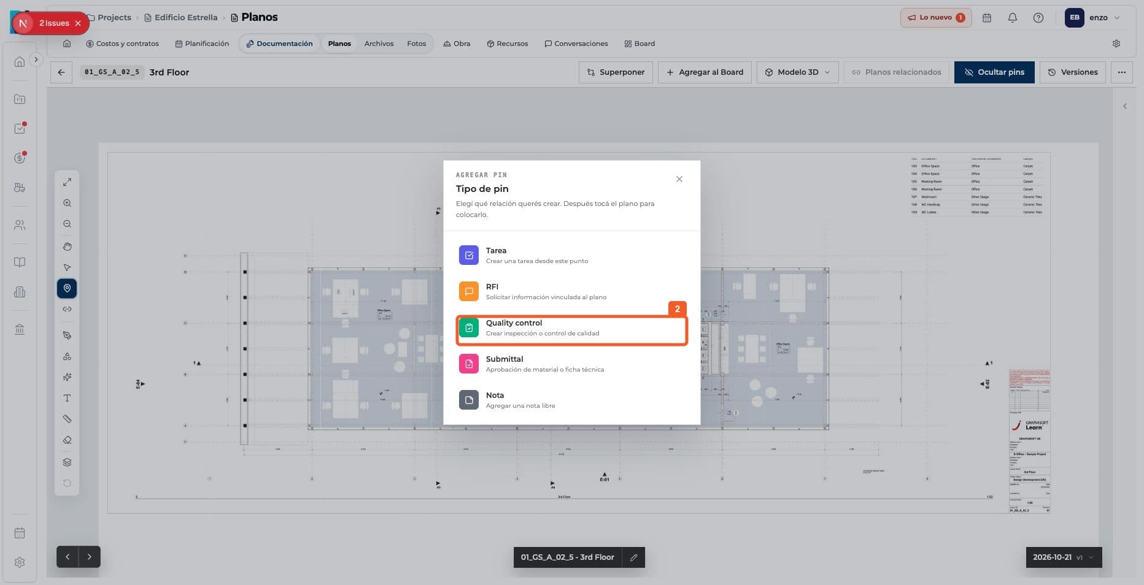This screenshot has width=1144, height=585.
Task: Pick the Quality control pin type
Action: (571, 328)
